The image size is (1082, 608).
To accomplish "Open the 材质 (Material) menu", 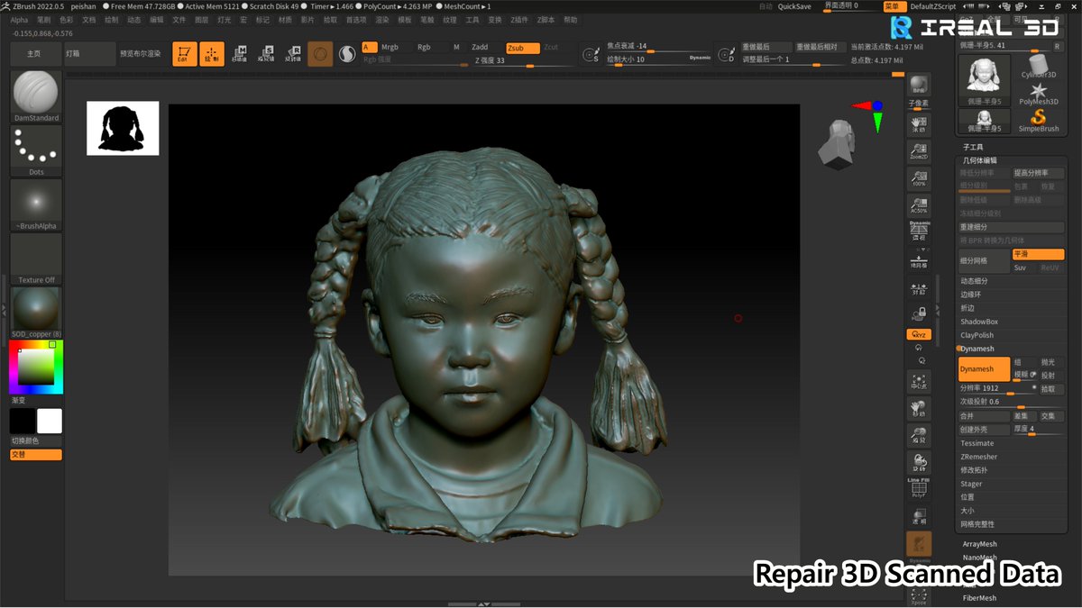I will 285,19.
